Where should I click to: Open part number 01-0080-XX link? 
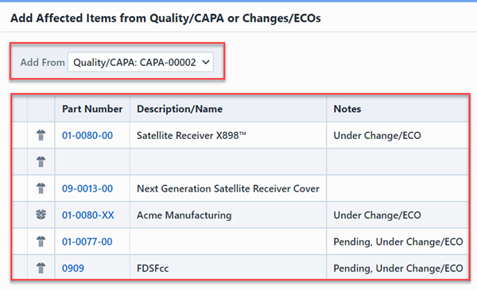88,215
